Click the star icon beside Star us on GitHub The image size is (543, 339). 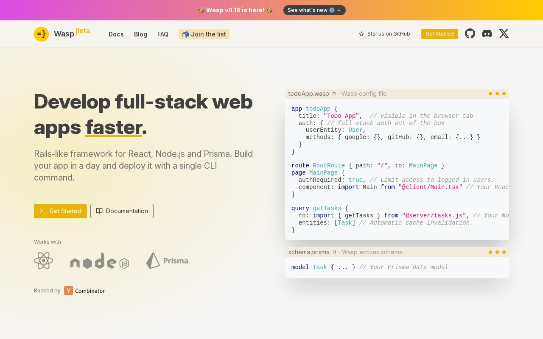[x=361, y=34]
